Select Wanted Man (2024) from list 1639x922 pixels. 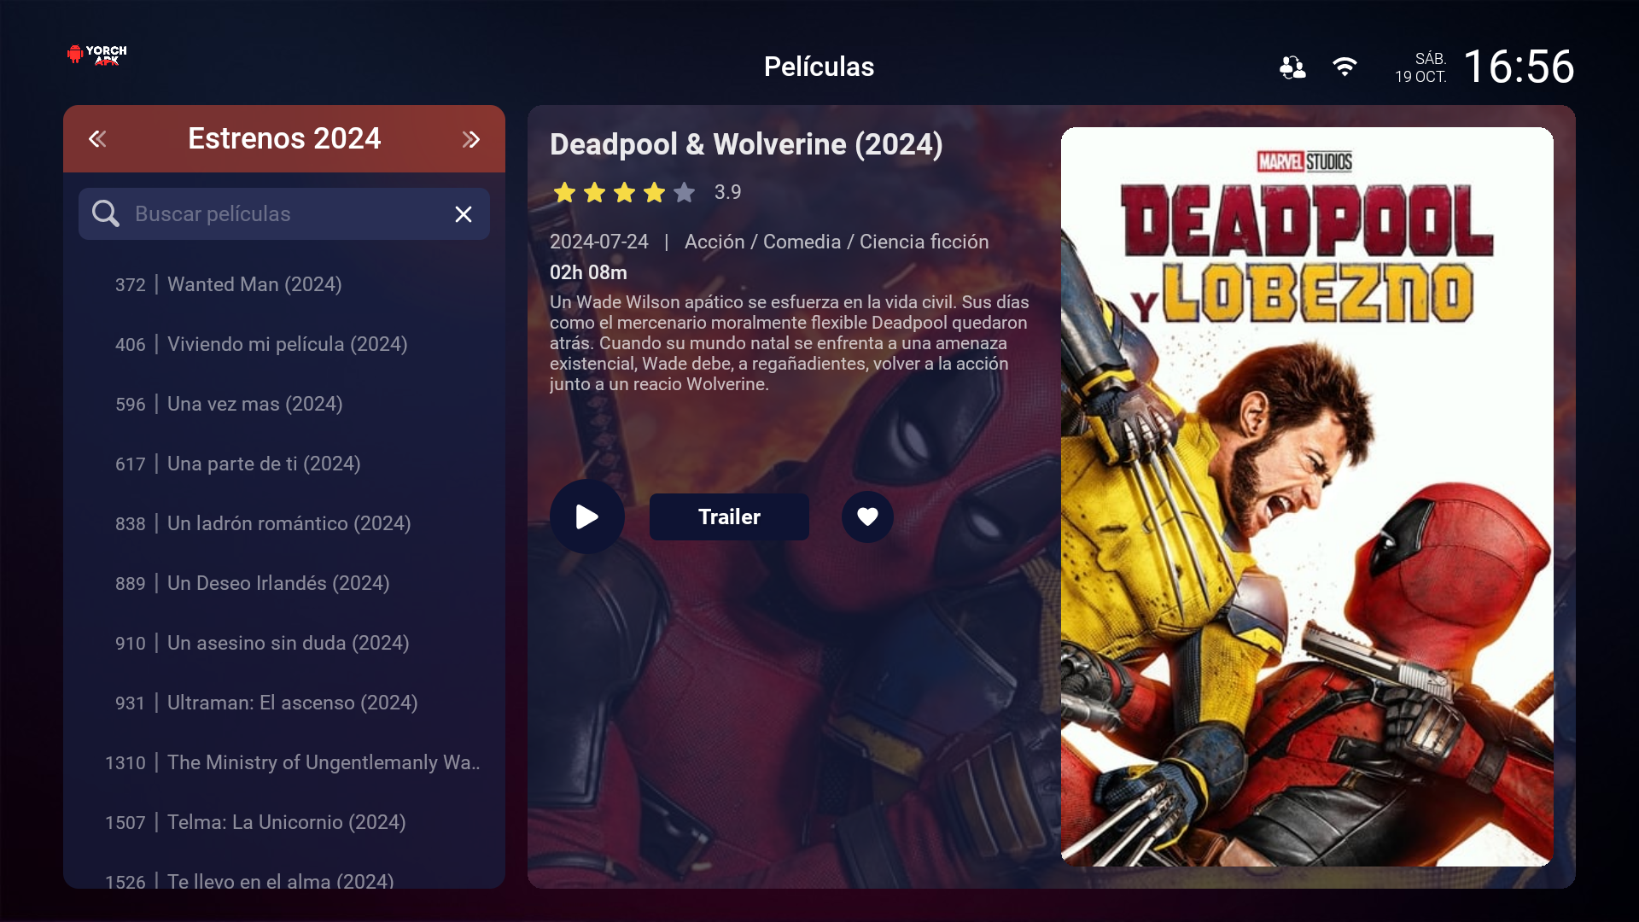click(254, 284)
